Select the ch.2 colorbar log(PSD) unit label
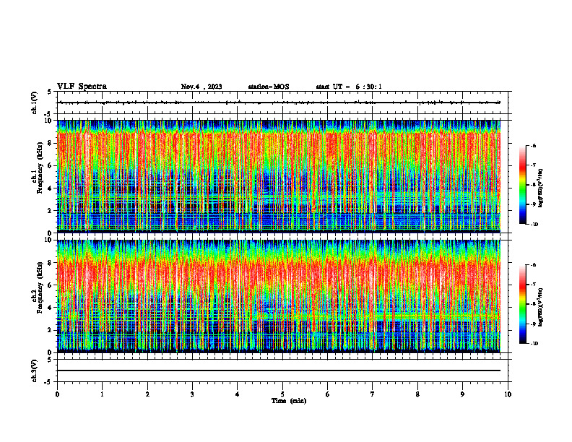Screen dimensions: 572x442 pyautogui.click(x=541, y=307)
